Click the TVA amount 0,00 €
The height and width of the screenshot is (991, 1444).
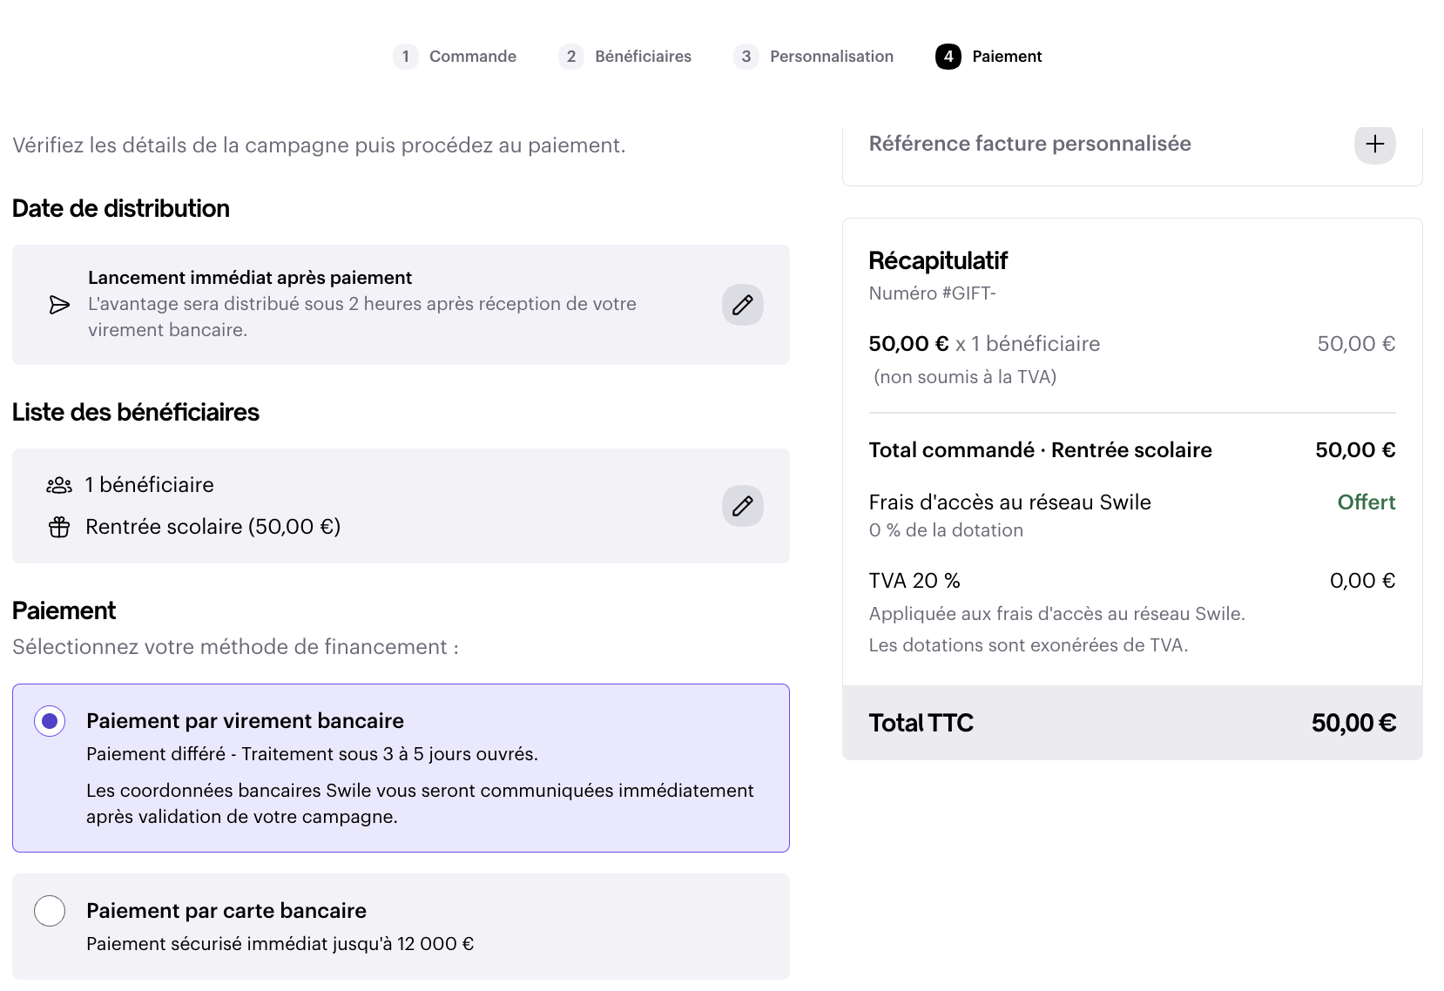[1362, 581]
